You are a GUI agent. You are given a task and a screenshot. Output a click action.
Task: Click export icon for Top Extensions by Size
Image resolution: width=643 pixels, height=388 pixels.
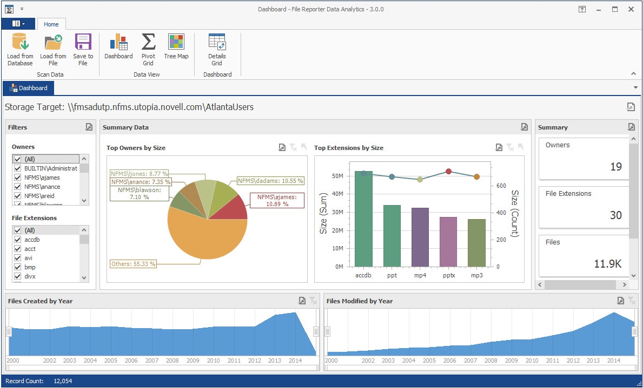pyautogui.click(x=499, y=147)
